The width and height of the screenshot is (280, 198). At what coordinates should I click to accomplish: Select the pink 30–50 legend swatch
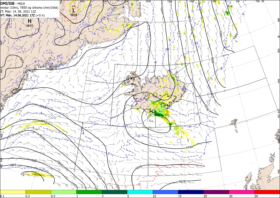242,192
